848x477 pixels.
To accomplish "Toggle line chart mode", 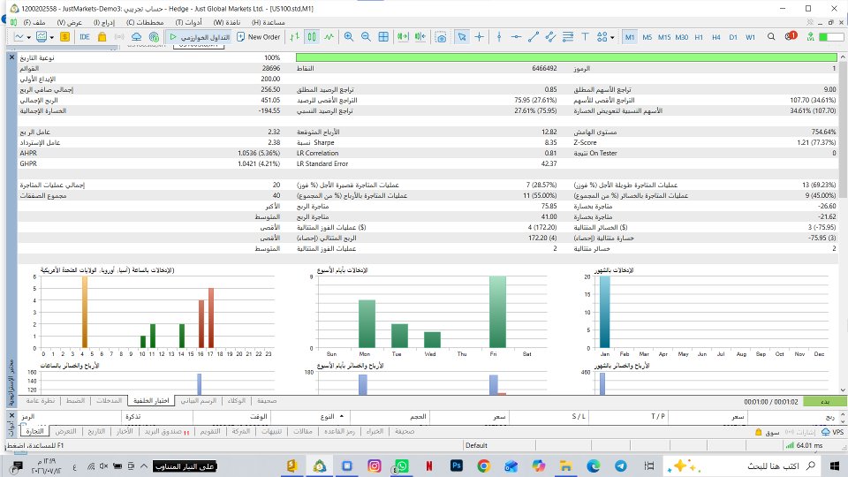I will 329,37.
